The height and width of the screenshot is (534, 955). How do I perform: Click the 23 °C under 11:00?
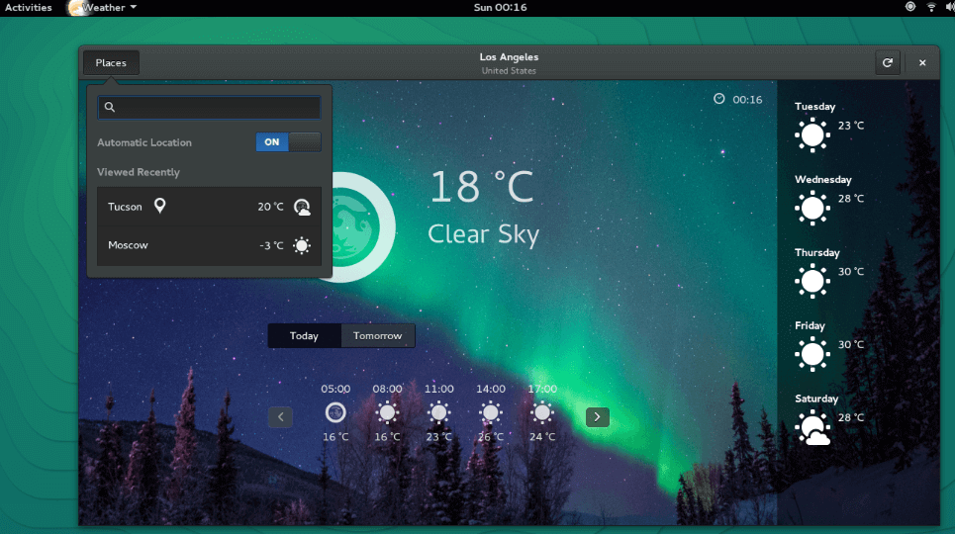(439, 436)
